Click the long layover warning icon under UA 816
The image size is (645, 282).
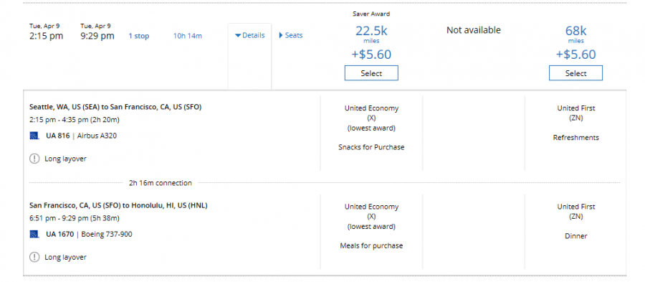coord(34,159)
